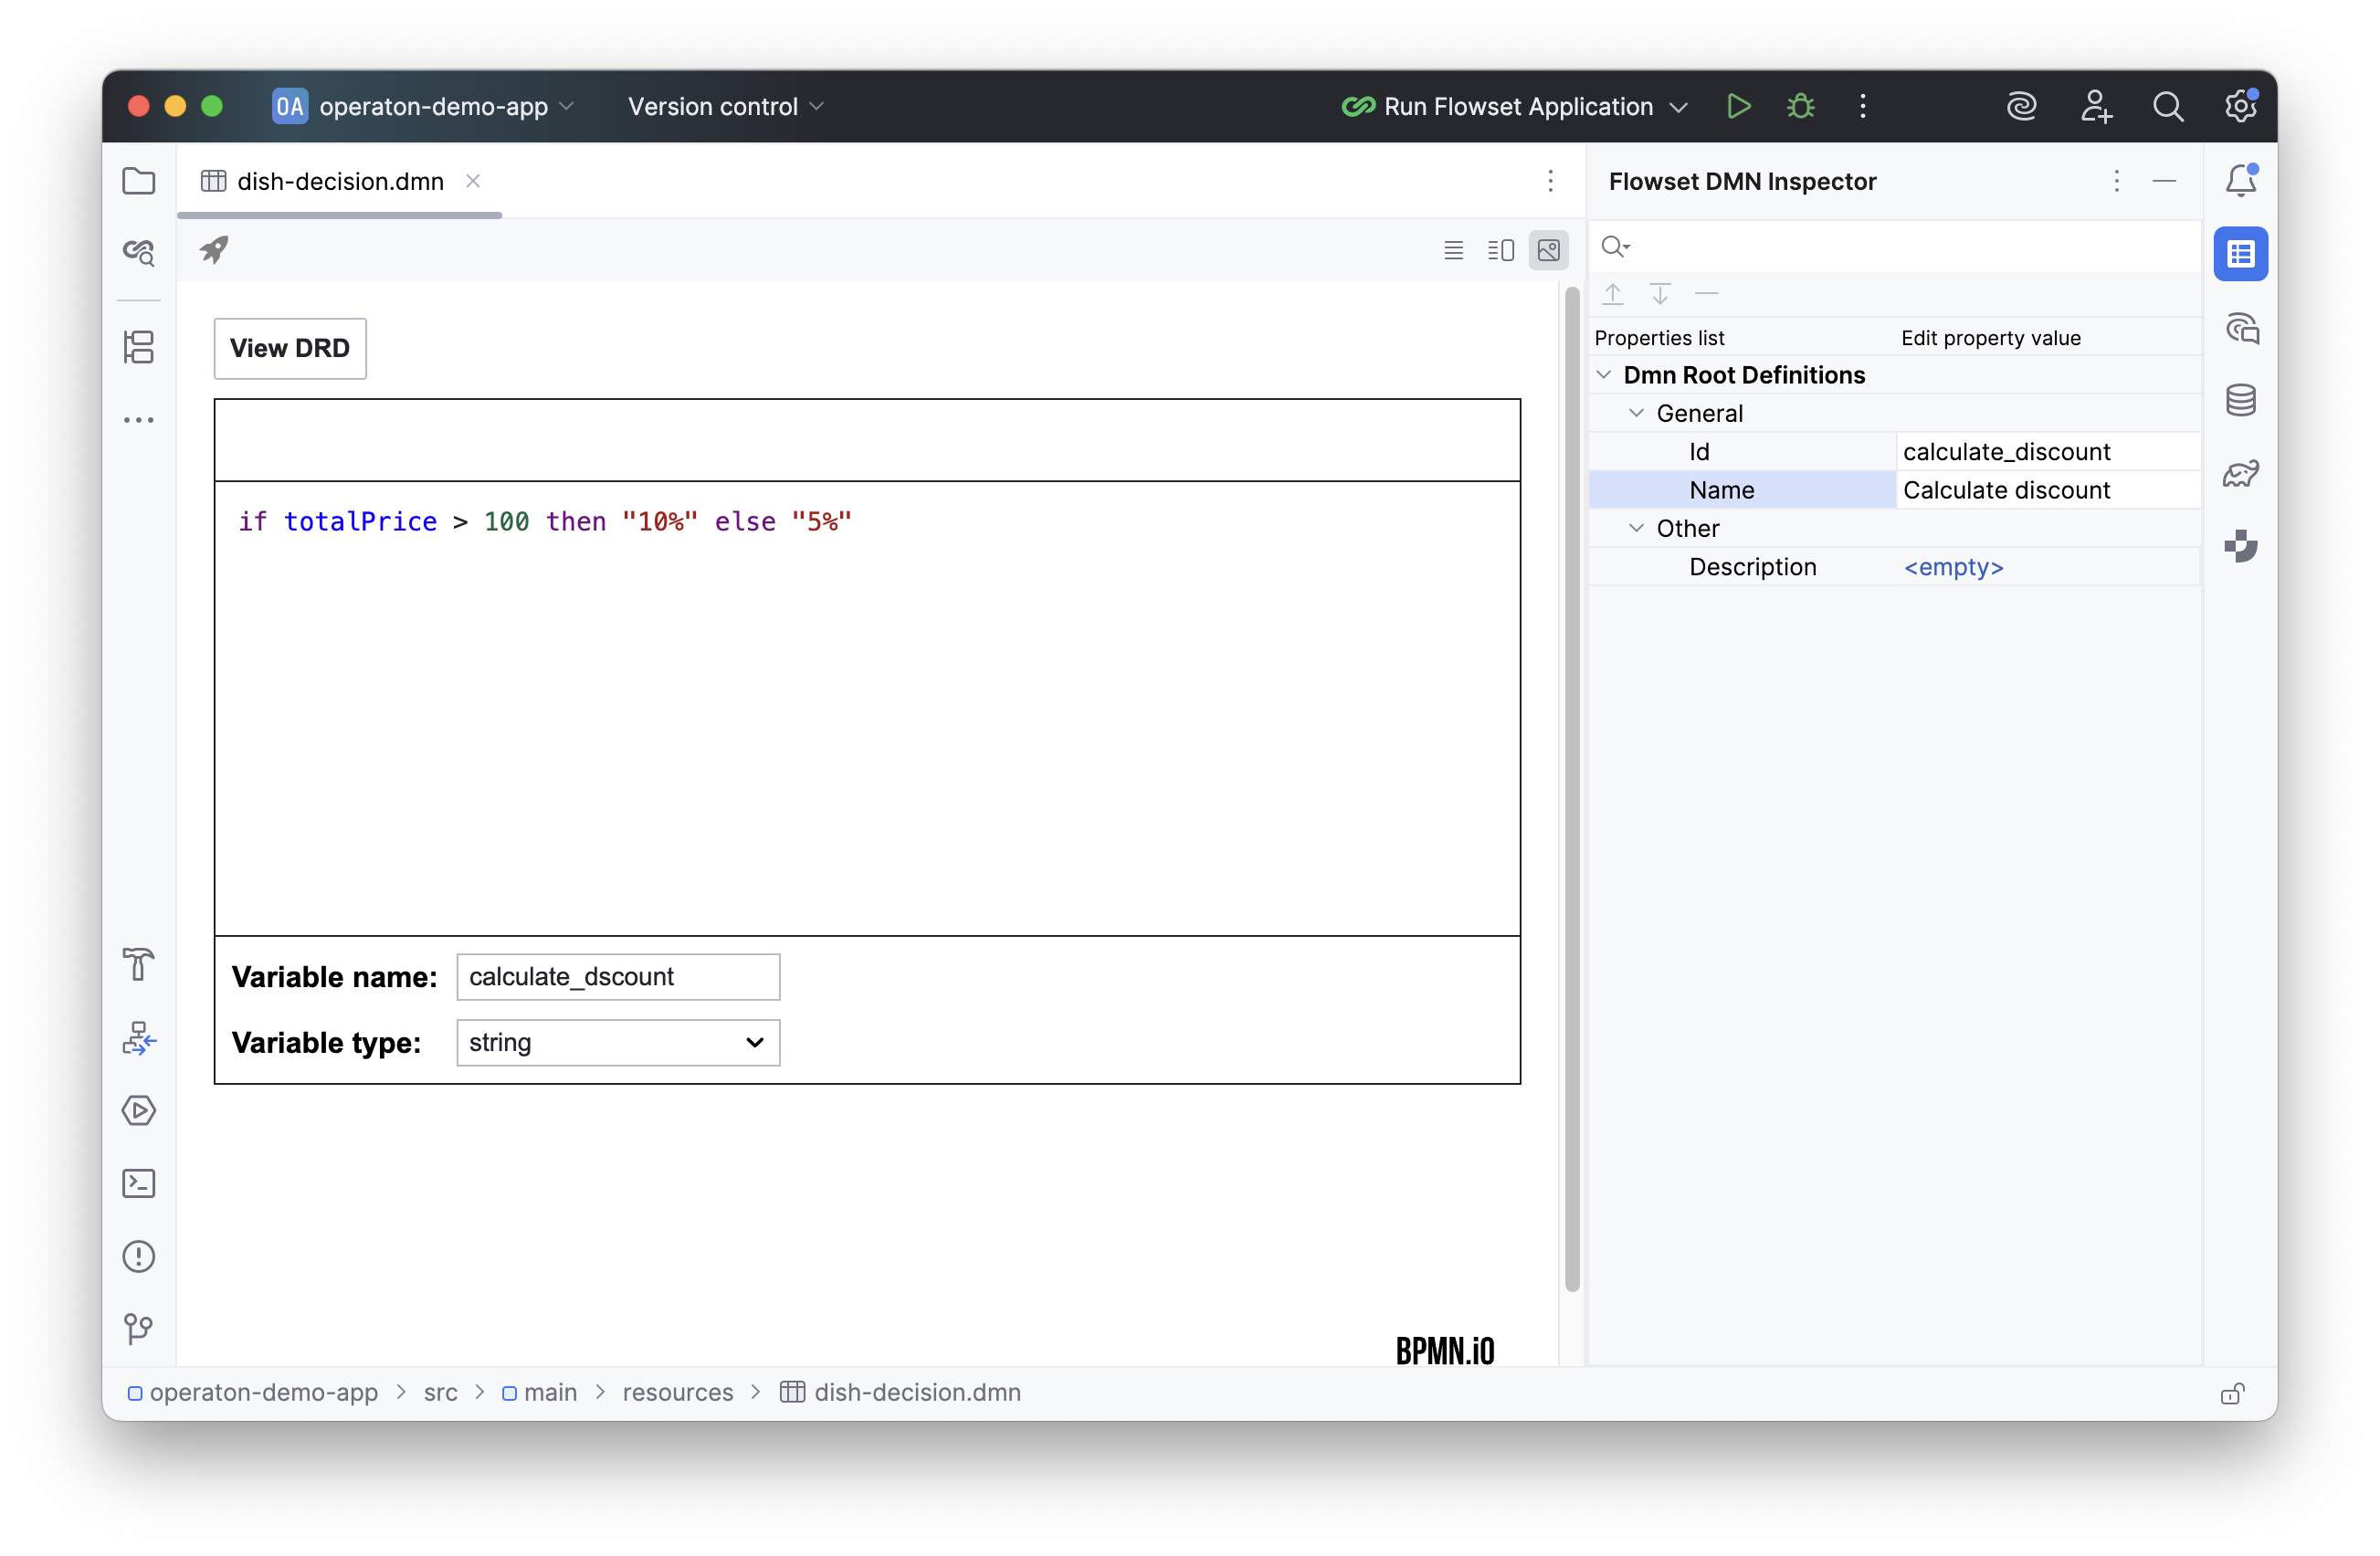Switch DMN editor to list view mode
The image size is (2380, 1556).
(x=1453, y=250)
